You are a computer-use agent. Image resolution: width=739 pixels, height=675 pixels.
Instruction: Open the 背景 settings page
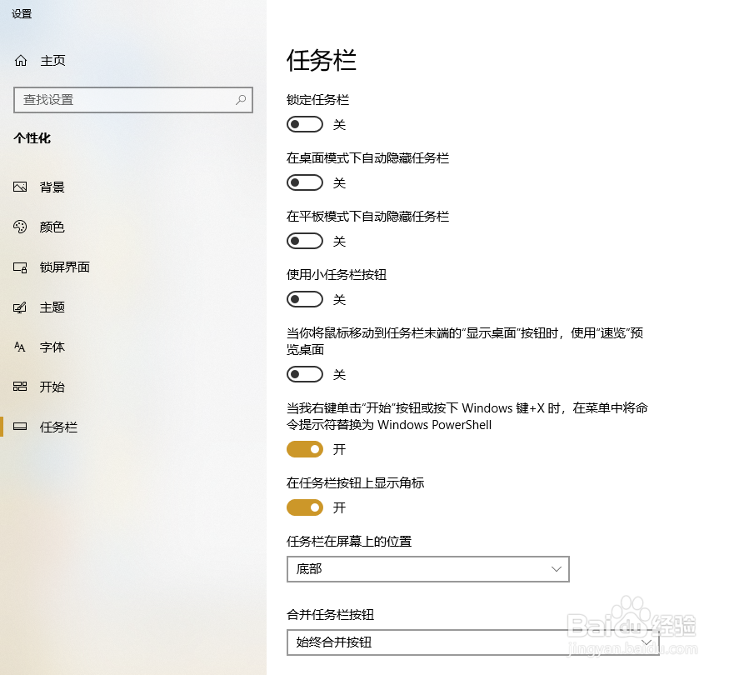[x=52, y=187]
